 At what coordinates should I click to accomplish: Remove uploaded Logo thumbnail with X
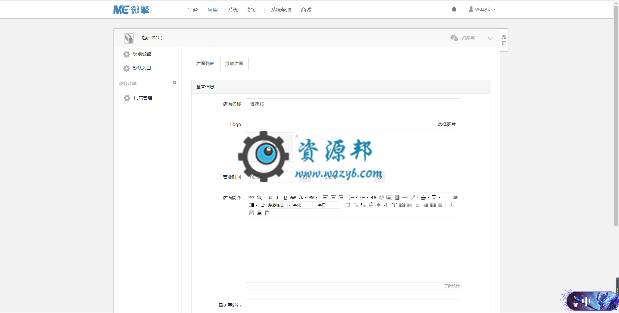297,136
